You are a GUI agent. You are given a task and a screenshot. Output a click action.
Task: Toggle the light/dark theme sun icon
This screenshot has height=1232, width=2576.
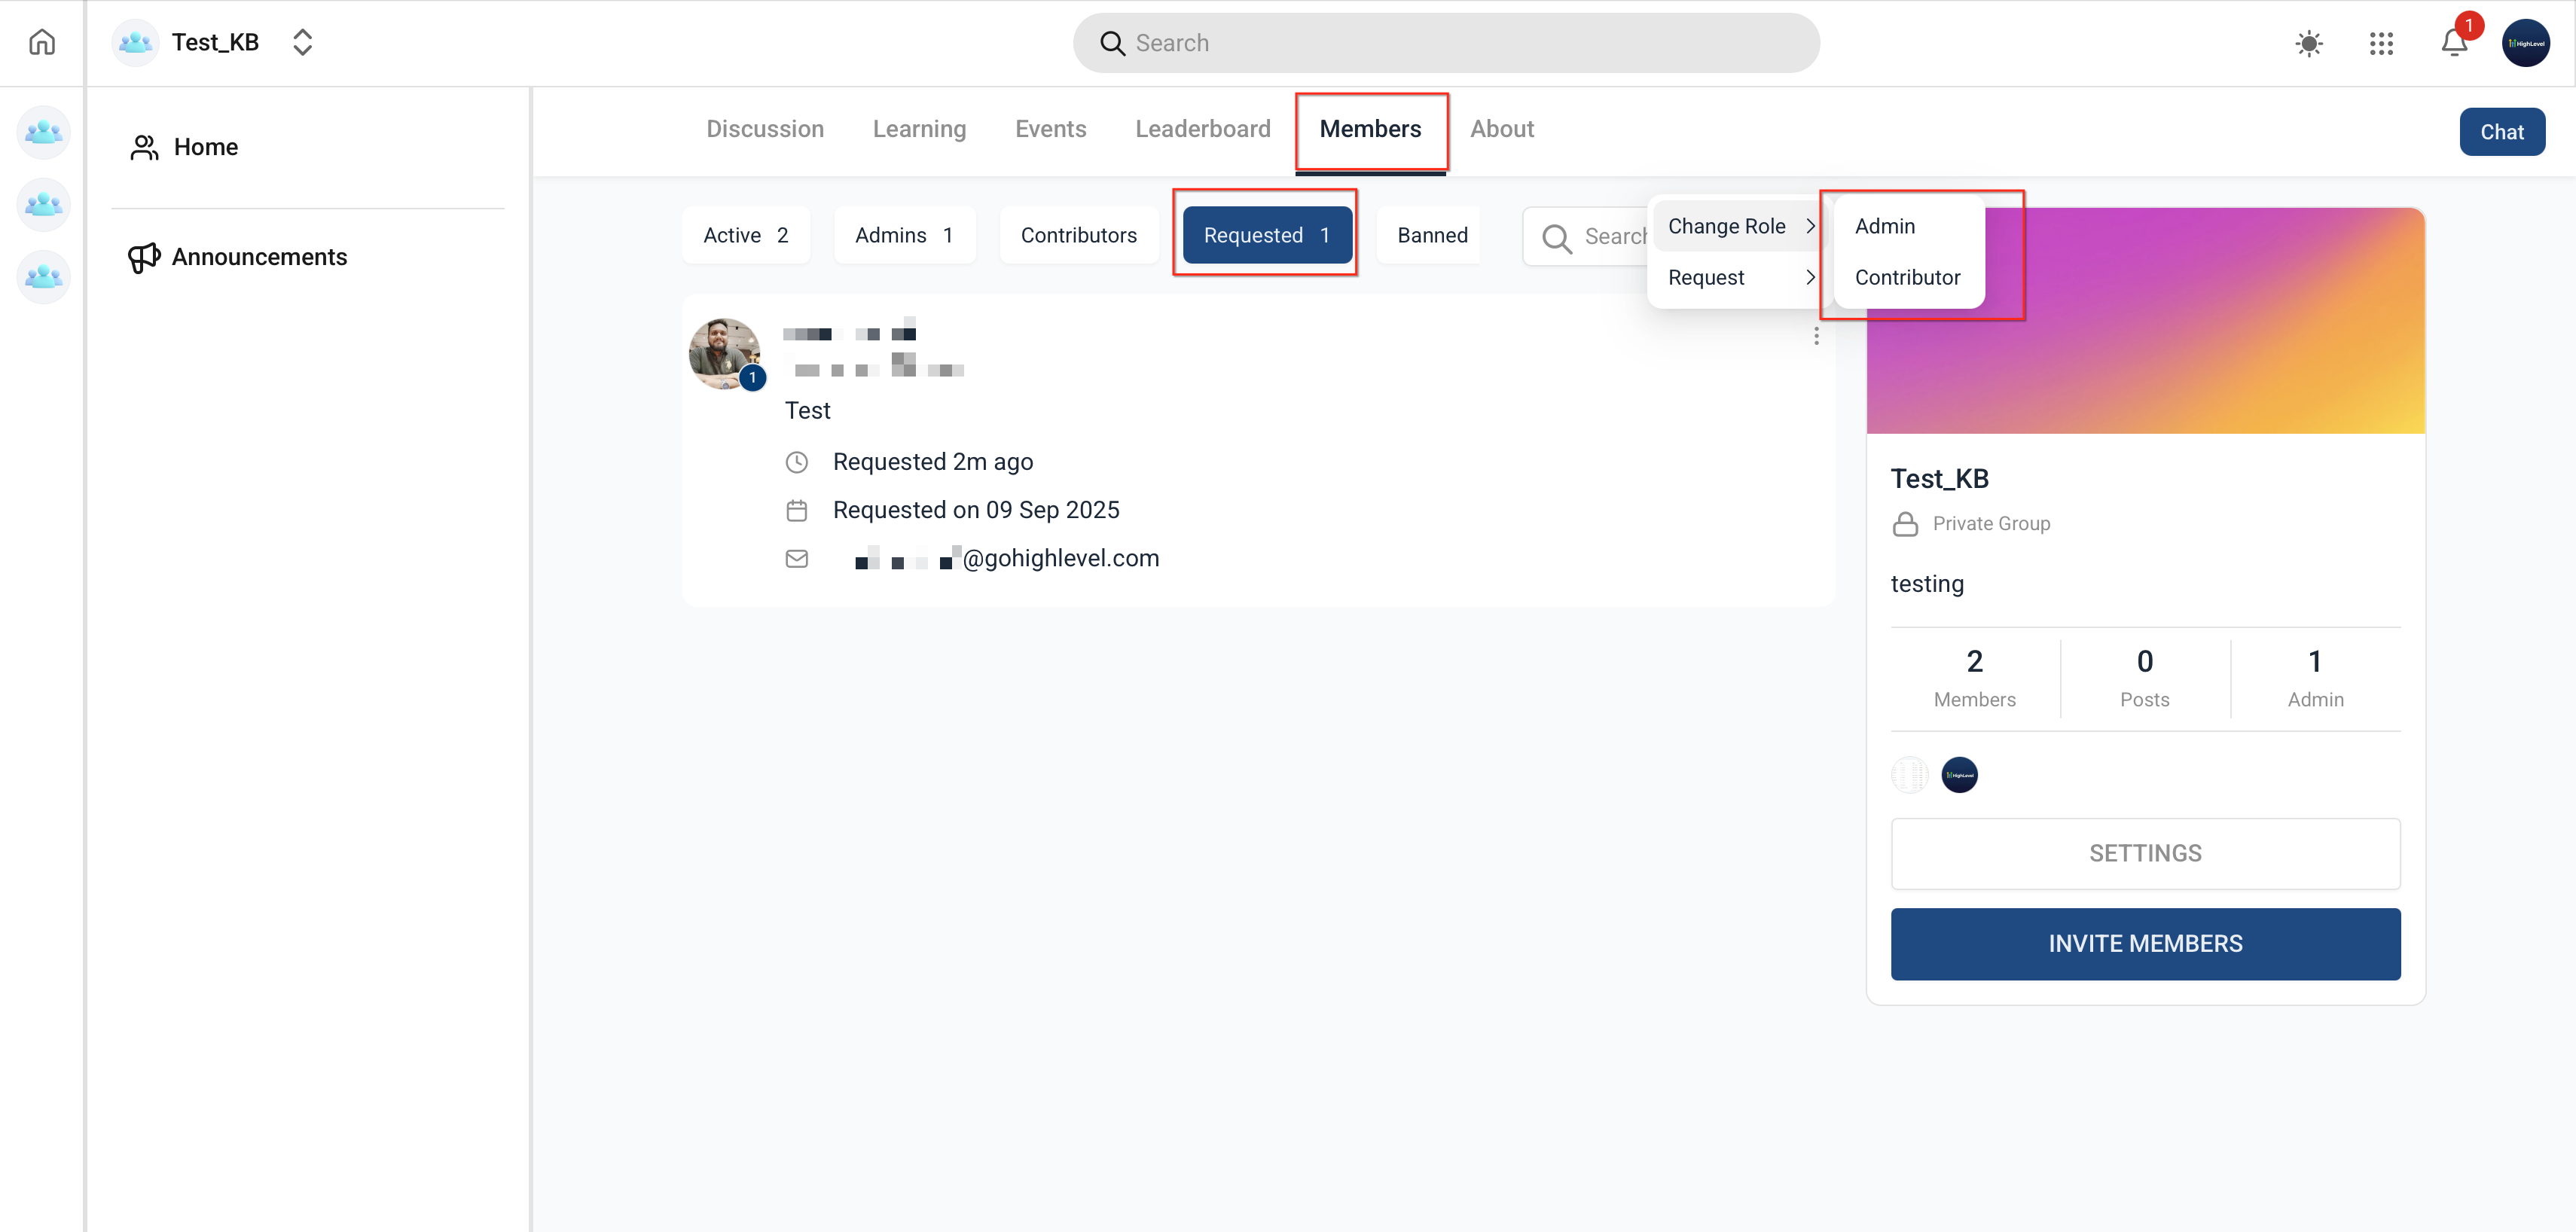(x=2308, y=43)
